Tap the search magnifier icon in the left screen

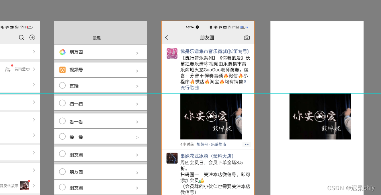[21, 37]
